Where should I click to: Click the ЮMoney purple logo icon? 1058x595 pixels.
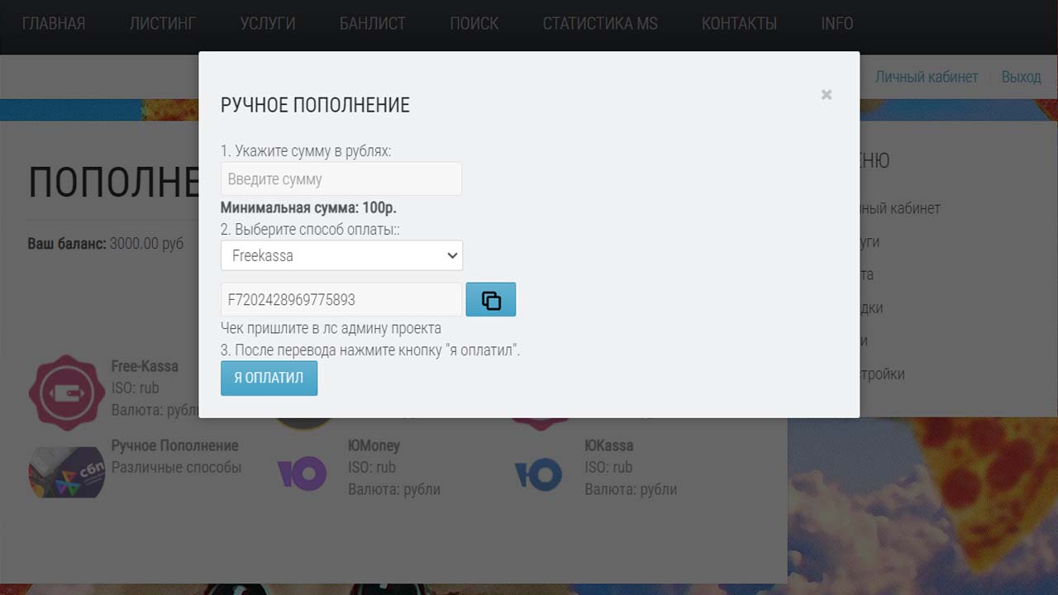tap(302, 474)
